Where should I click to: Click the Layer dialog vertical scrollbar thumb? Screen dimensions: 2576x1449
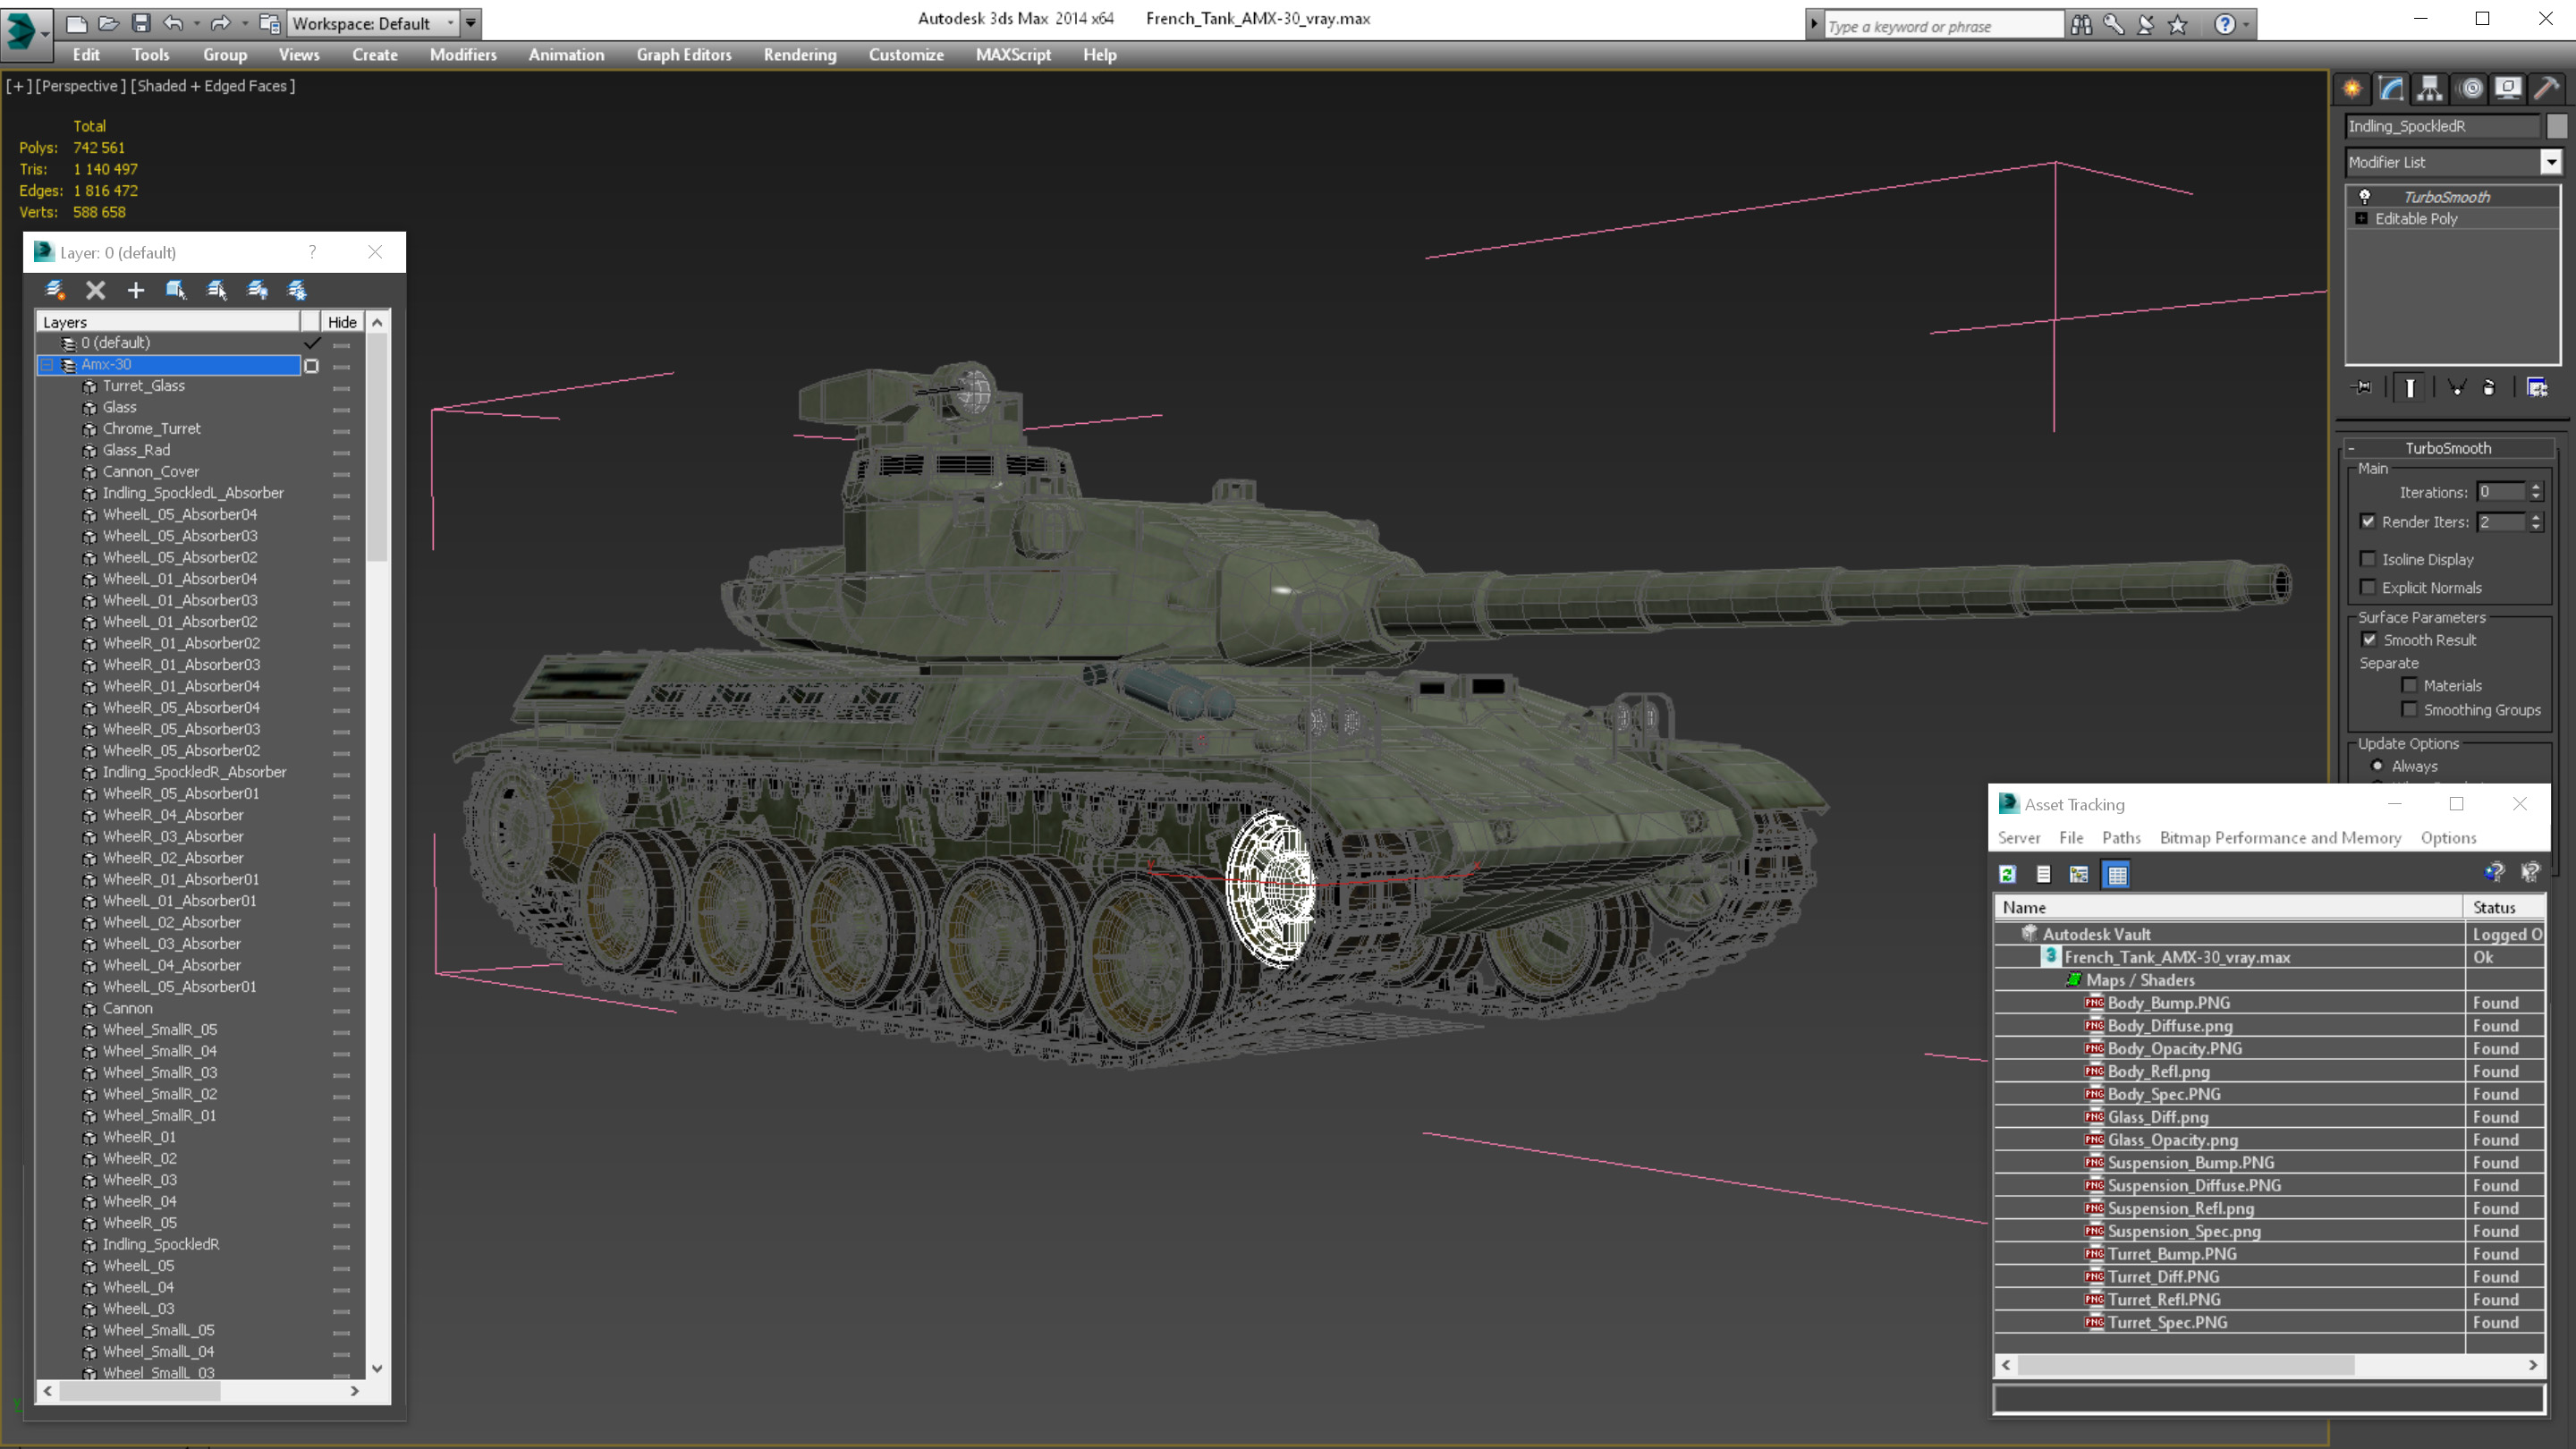pyautogui.click(x=377, y=448)
